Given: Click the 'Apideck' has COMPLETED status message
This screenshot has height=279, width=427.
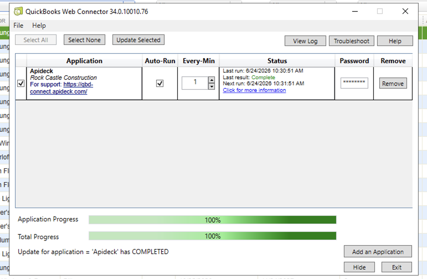Looking at the screenshot, I should [93, 252].
